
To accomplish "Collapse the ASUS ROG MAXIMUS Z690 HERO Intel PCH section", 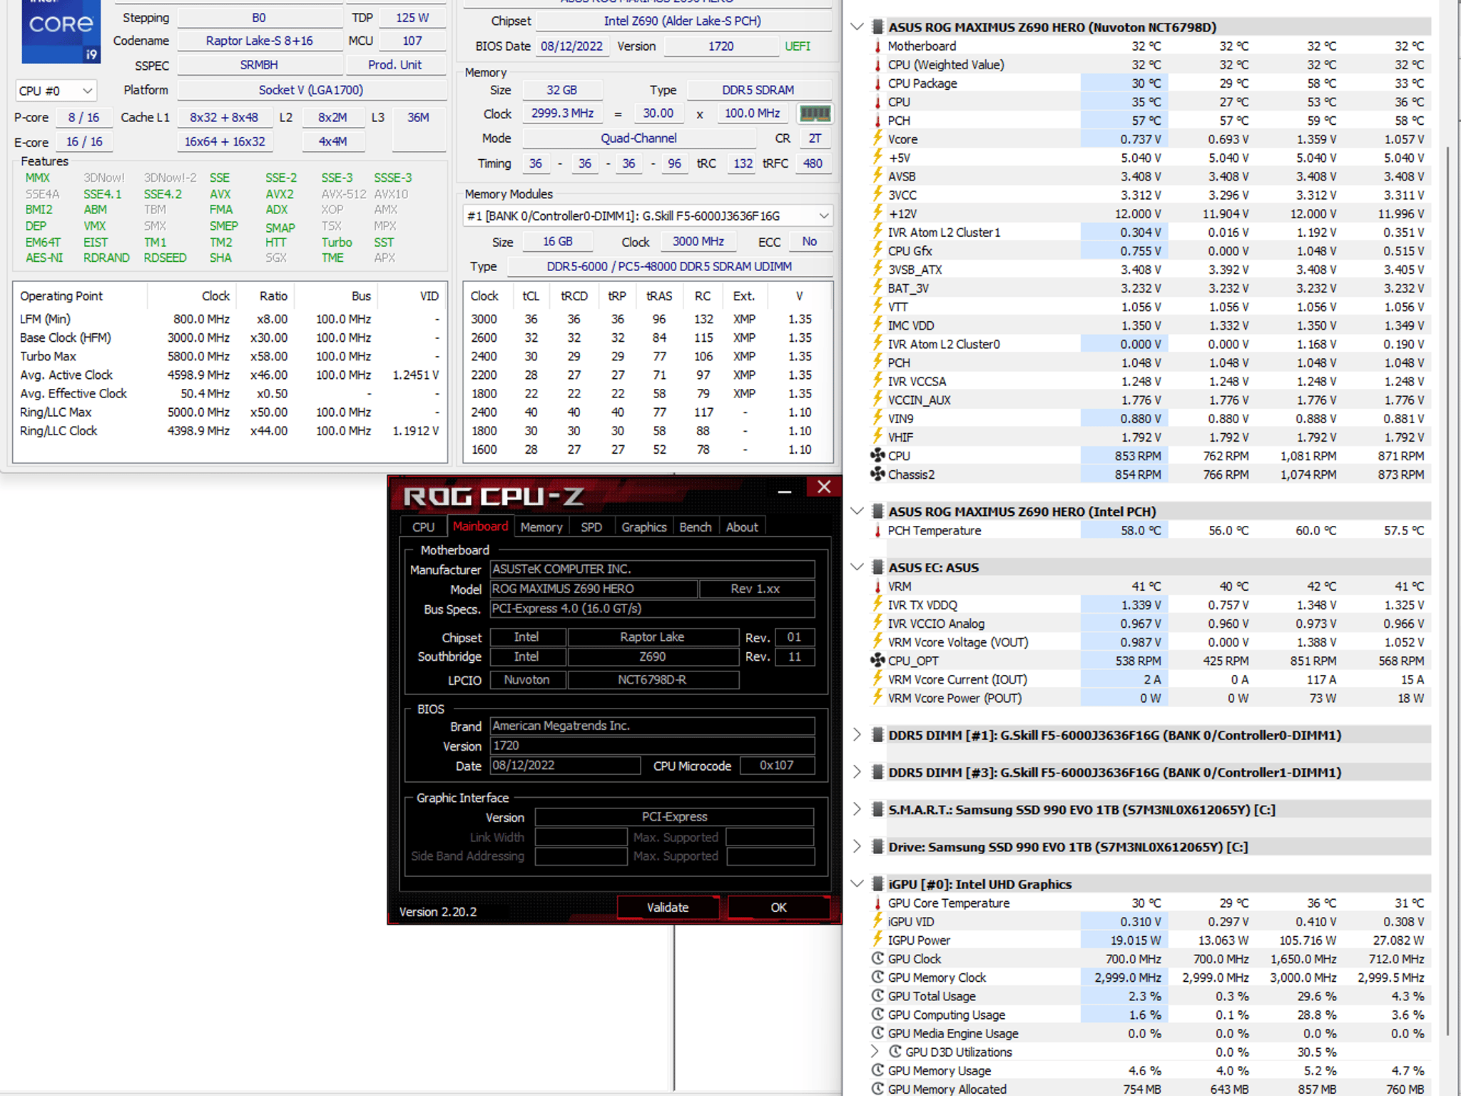I will click(857, 511).
